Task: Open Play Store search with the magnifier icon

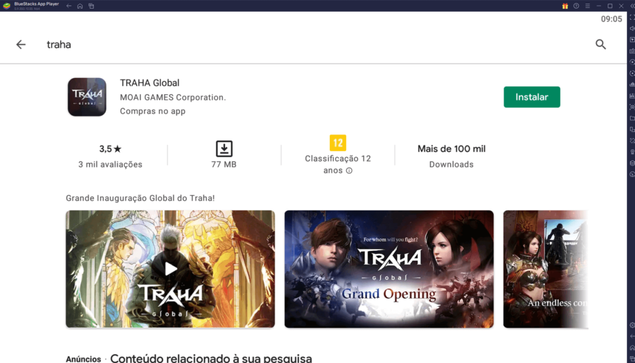Action: click(600, 44)
